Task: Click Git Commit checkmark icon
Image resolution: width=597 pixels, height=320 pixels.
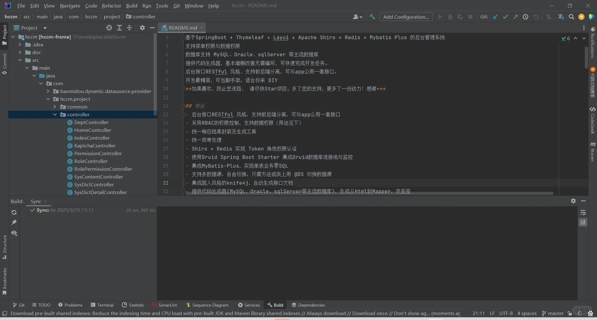Action: (x=506, y=17)
